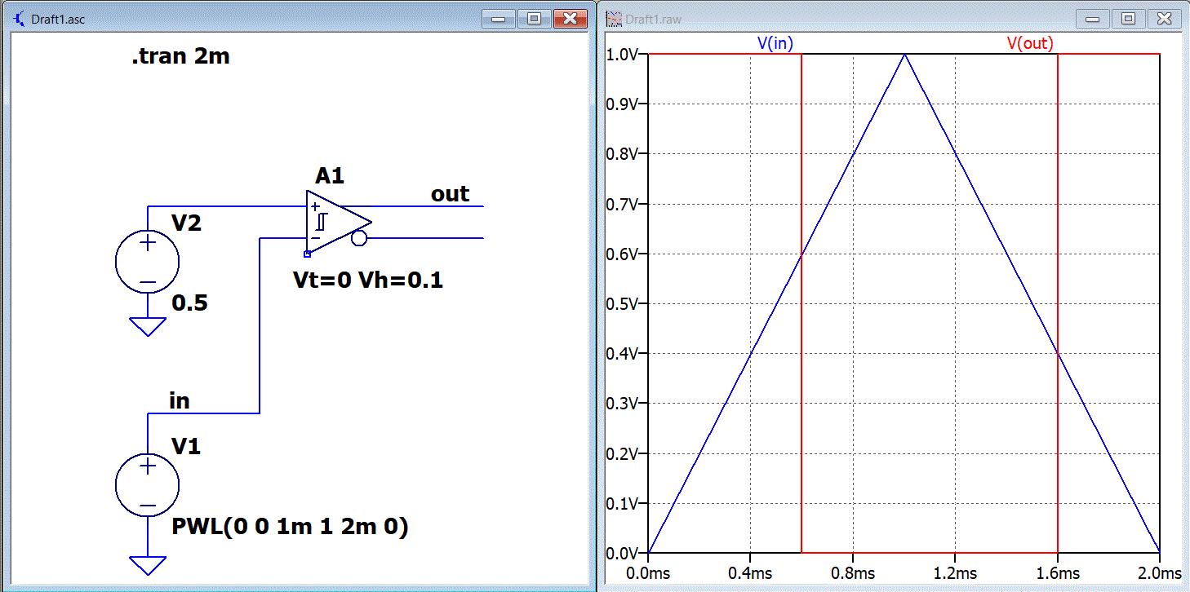The image size is (1190, 592).
Task: Click the .tran 2m directive
Action: 180,57
